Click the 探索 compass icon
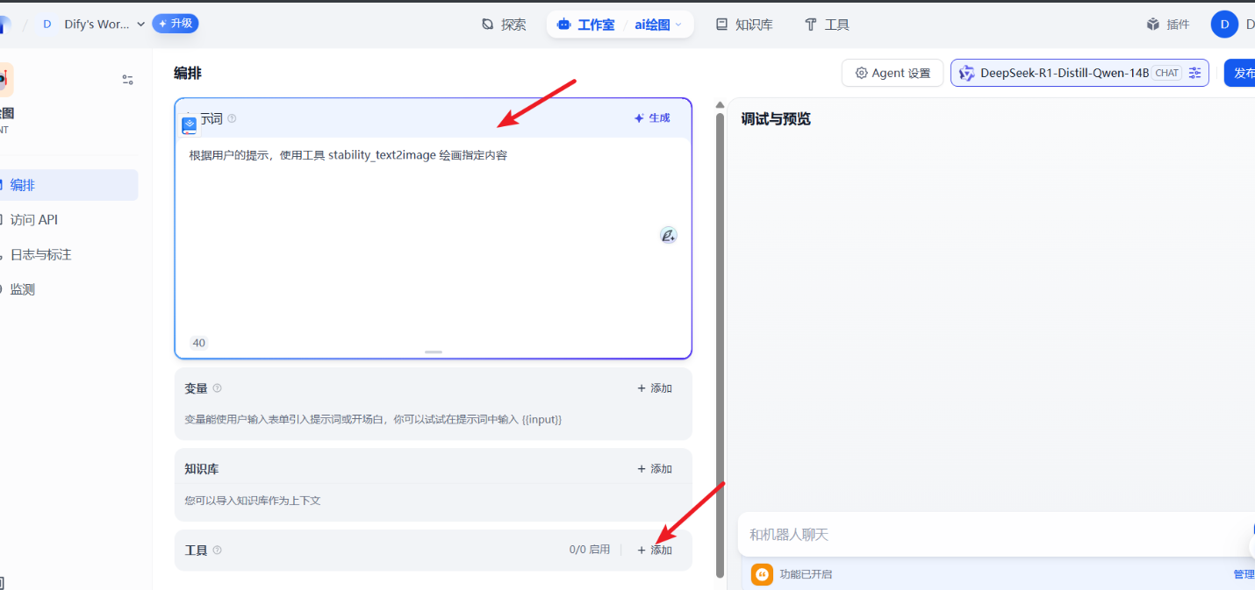 [488, 25]
